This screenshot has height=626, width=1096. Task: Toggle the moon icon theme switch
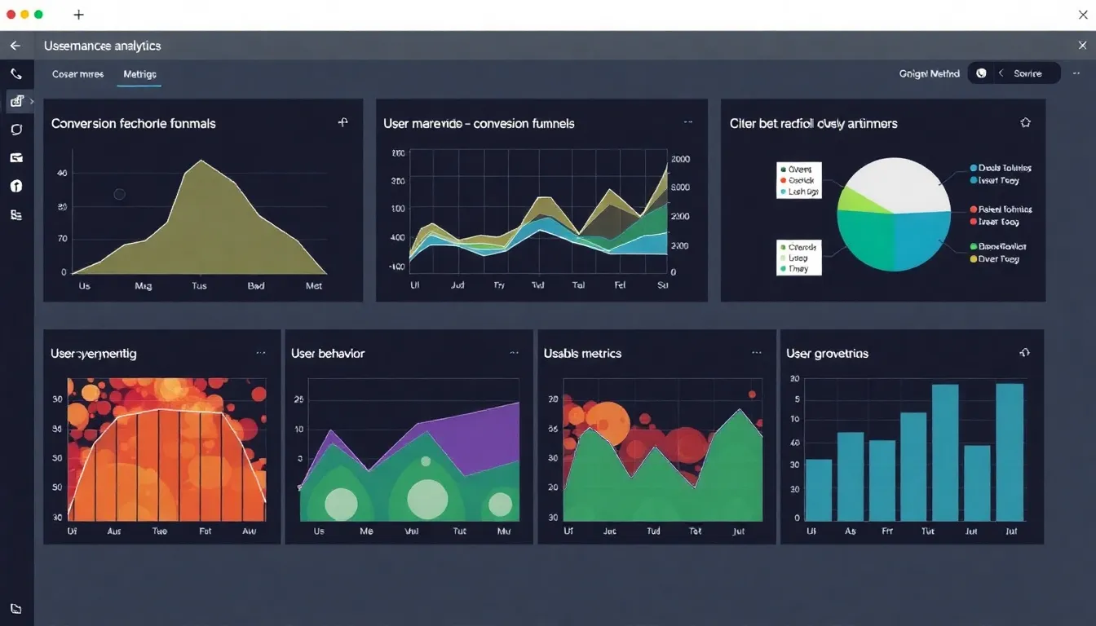(x=981, y=73)
